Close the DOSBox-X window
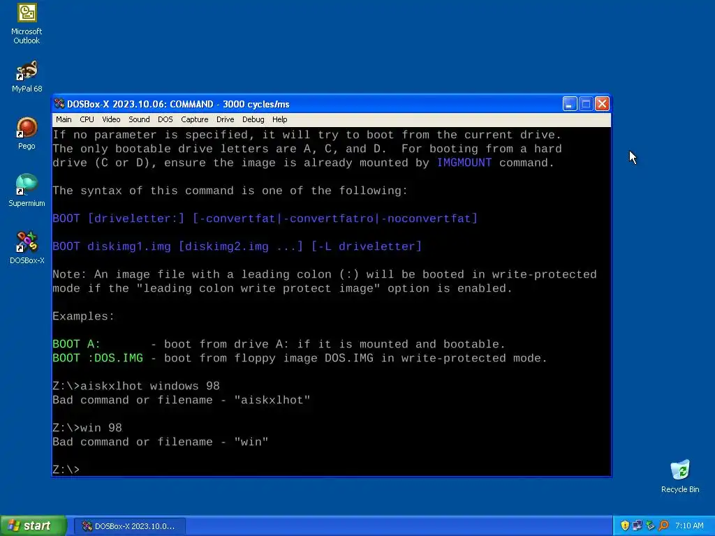 (x=602, y=104)
